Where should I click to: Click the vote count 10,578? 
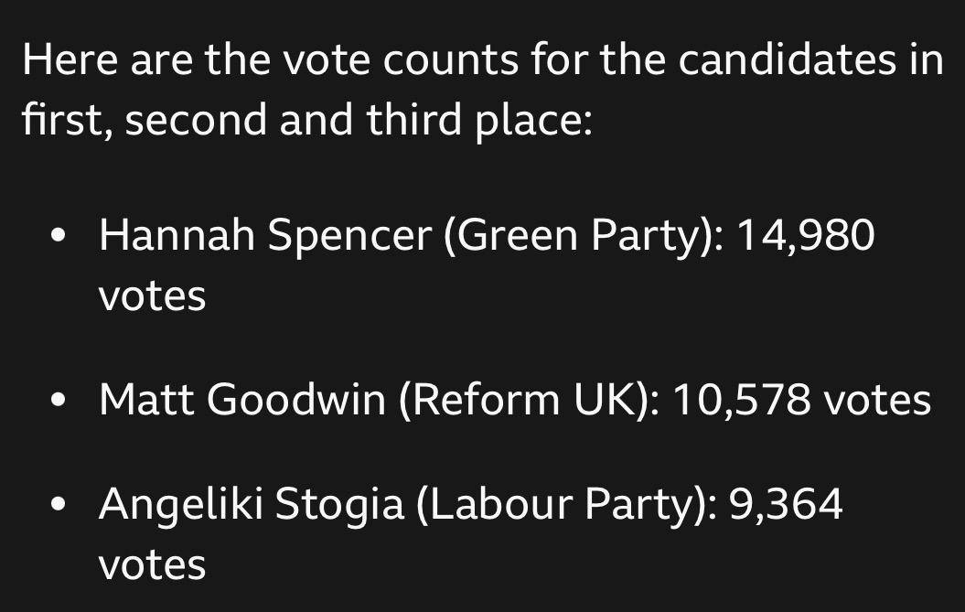[x=742, y=400]
